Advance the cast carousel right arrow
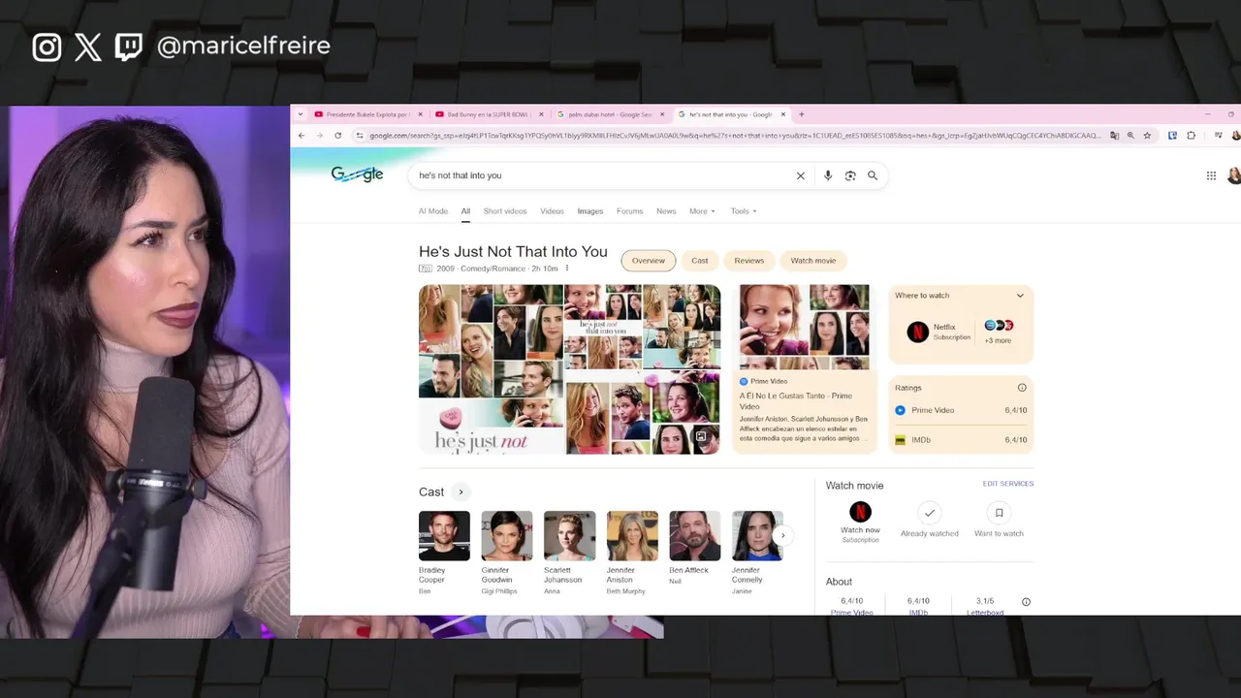This screenshot has height=698, width=1241. pos(782,535)
